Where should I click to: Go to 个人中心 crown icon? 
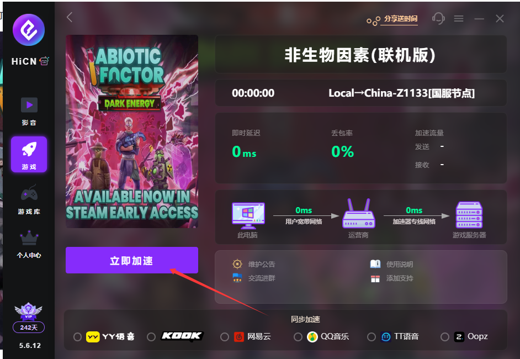29,244
